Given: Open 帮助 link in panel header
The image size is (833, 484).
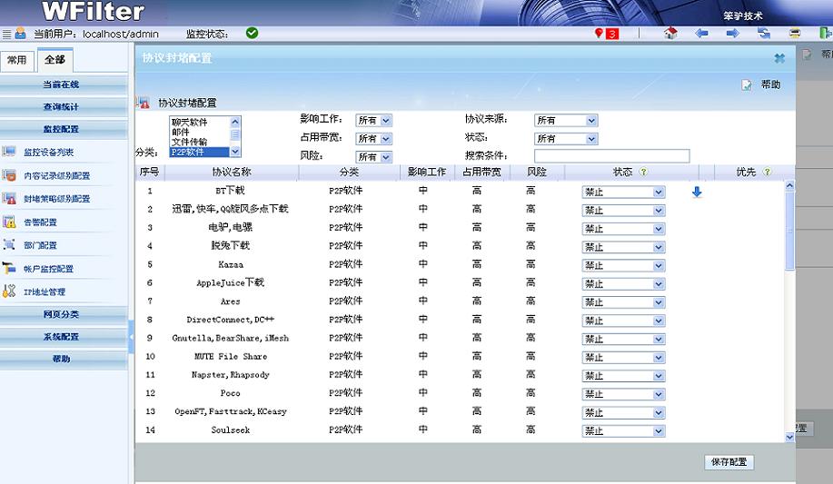Looking at the screenshot, I should [x=761, y=84].
